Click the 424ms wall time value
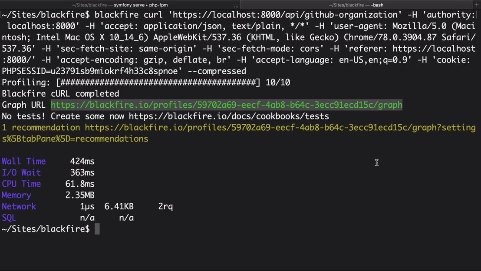Image resolution: width=481 pixels, height=271 pixels. 82,161
